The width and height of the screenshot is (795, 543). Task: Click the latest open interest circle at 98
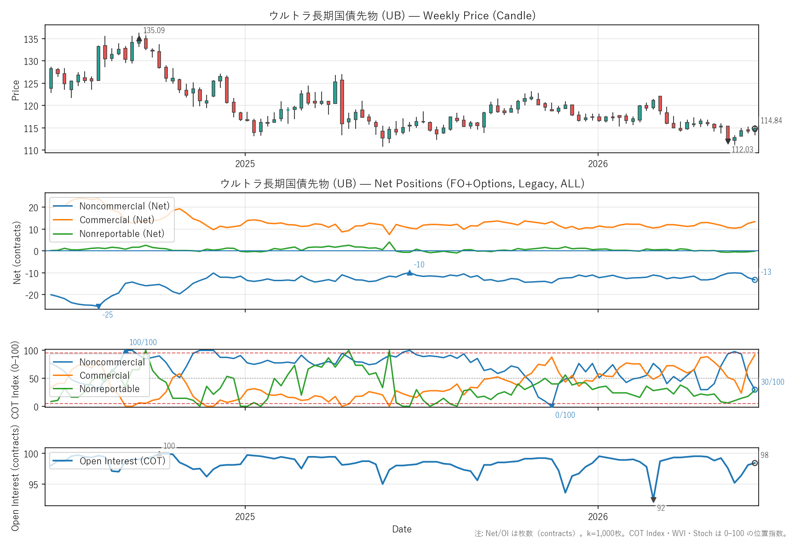(755, 463)
